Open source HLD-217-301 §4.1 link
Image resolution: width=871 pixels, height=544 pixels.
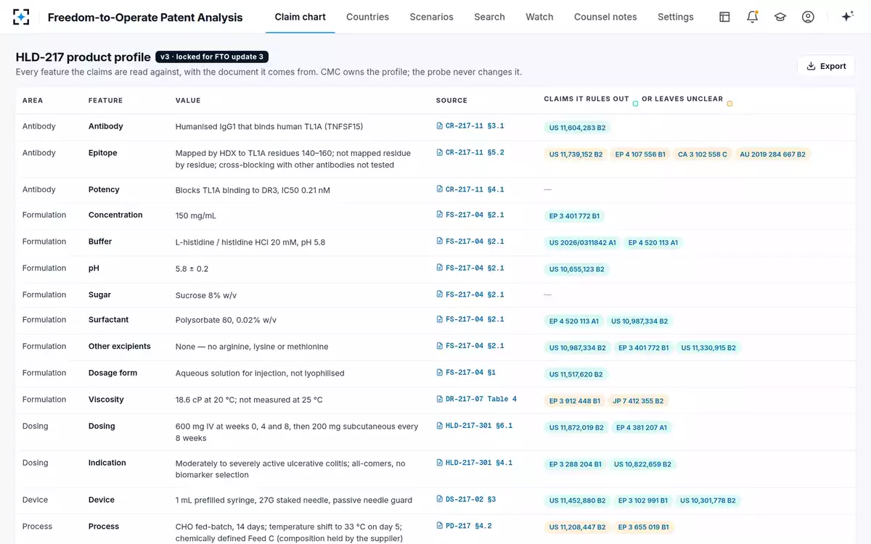(x=475, y=463)
